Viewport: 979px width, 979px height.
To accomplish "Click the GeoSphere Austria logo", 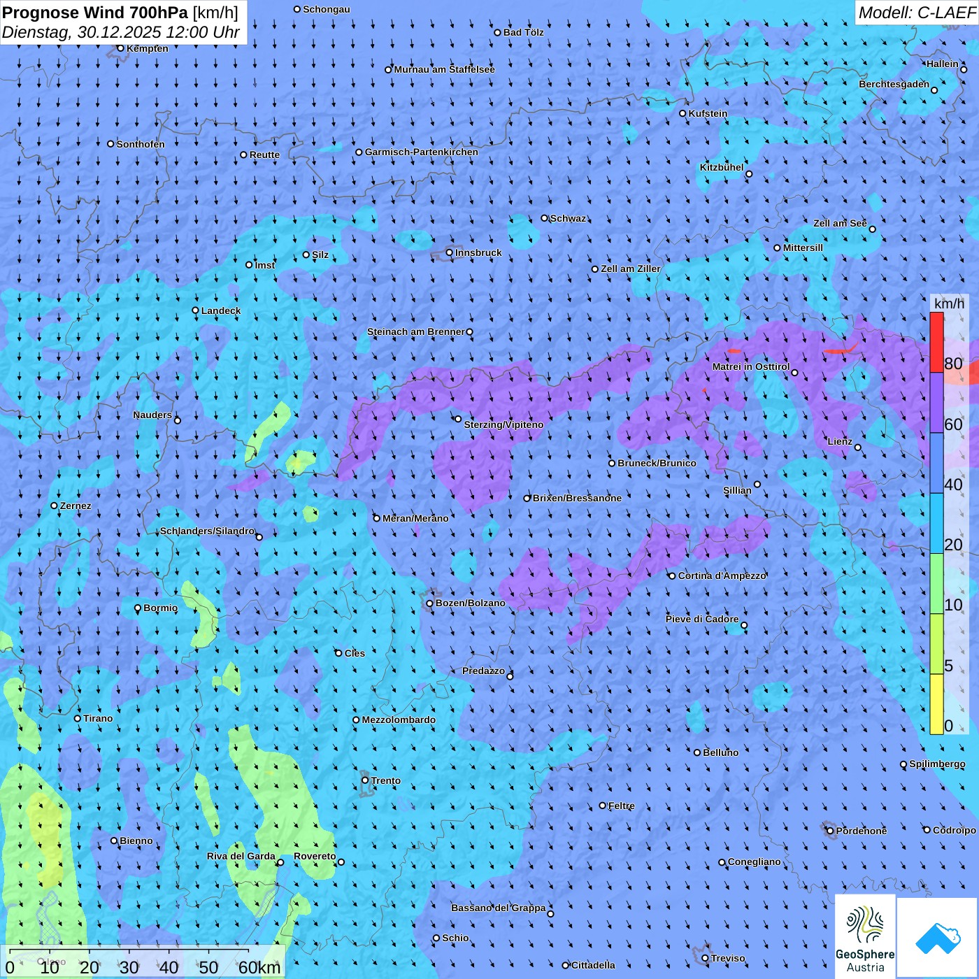I will (x=865, y=936).
